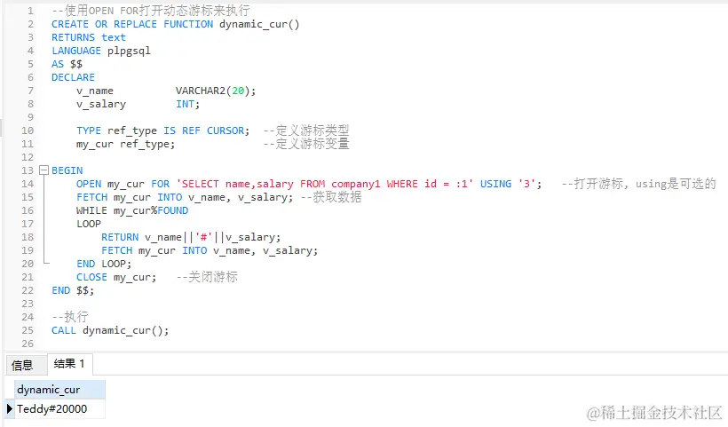Click the --定义游标变量 comment
The width and height of the screenshot is (728, 427).
click(x=306, y=144)
